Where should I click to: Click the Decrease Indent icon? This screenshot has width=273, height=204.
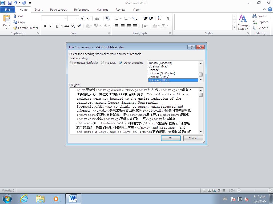145,18
